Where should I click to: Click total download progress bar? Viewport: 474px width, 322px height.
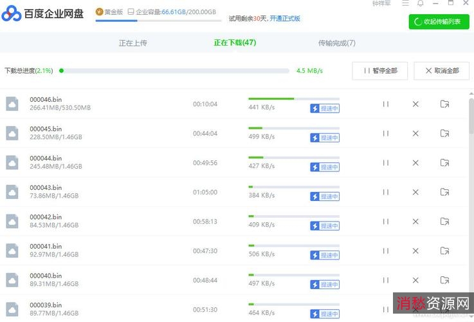tap(174, 71)
